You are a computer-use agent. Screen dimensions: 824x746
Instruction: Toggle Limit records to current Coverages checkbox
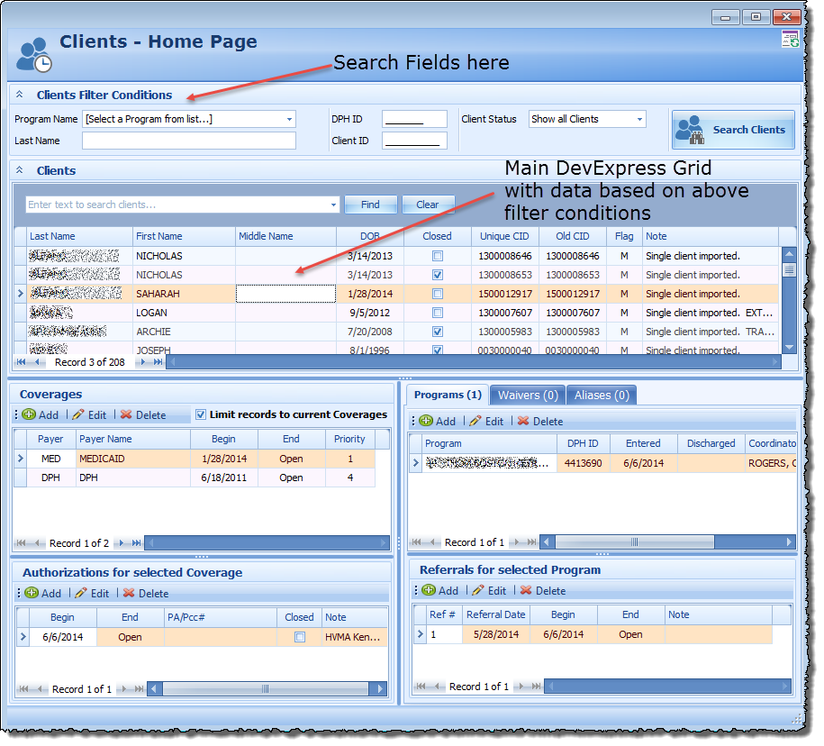click(x=201, y=414)
